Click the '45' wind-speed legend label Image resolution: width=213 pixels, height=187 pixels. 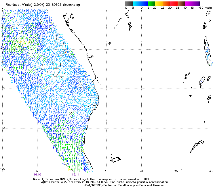[x=192, y=8]
